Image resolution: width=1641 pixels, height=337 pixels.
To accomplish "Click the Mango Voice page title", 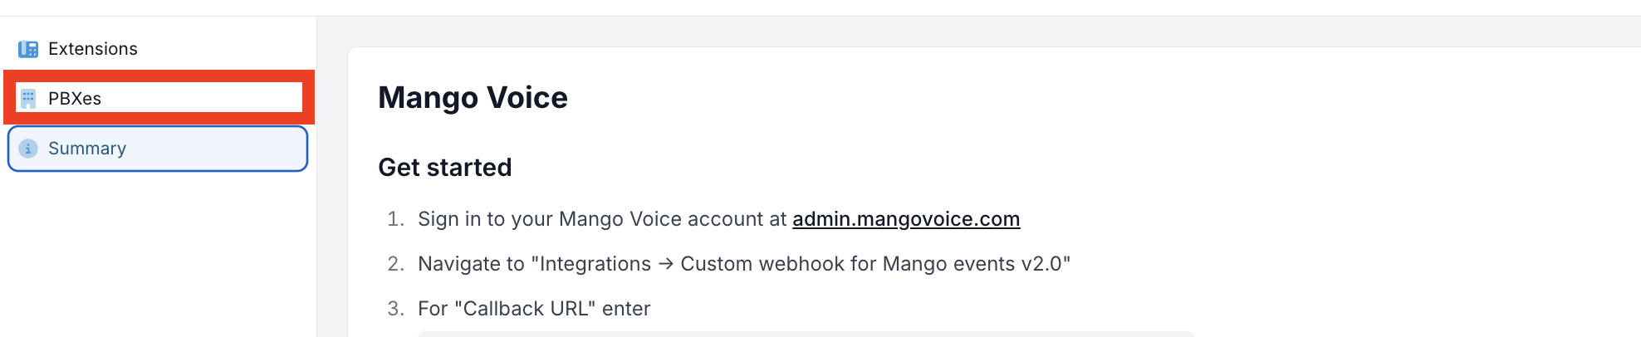I will point(473,98).
